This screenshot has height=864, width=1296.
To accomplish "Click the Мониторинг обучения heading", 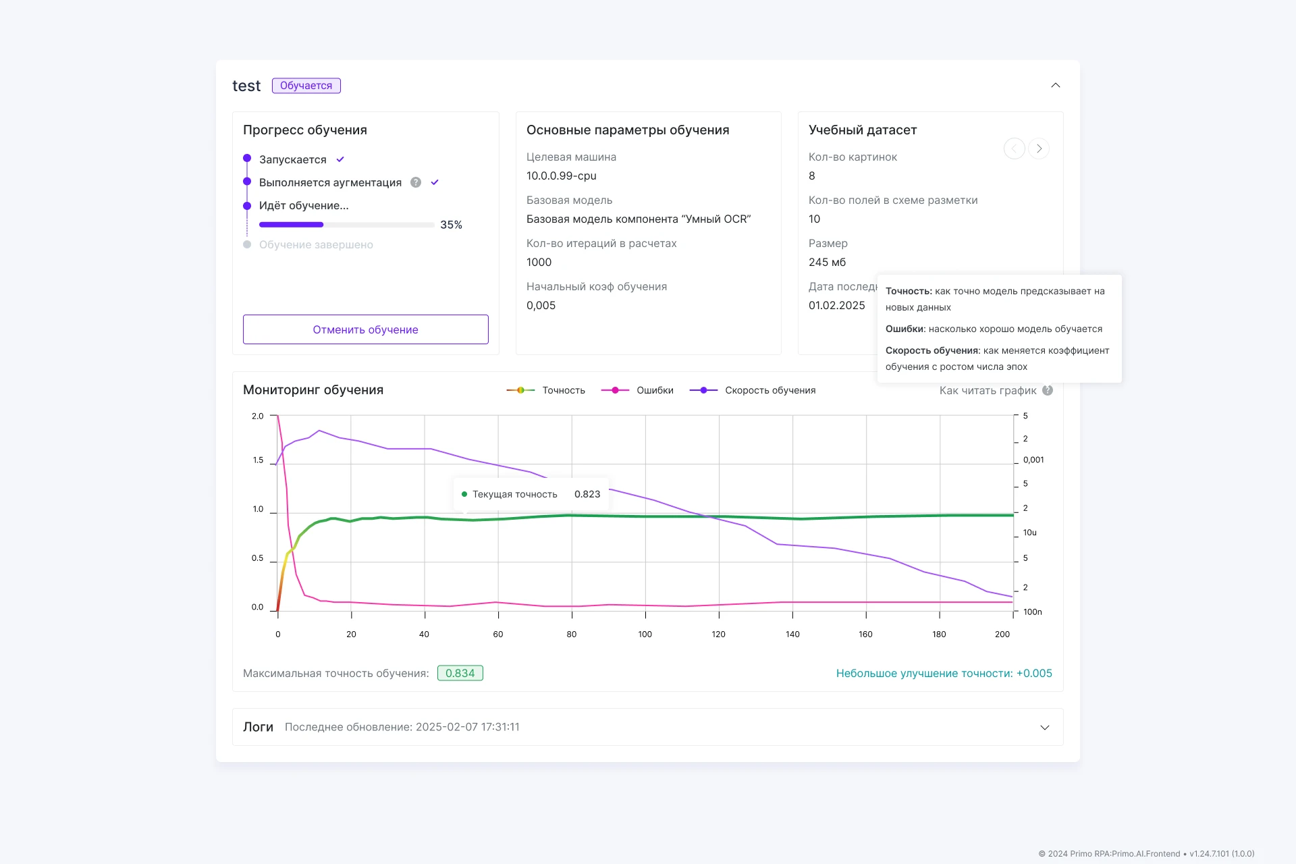I will (313, 389).
